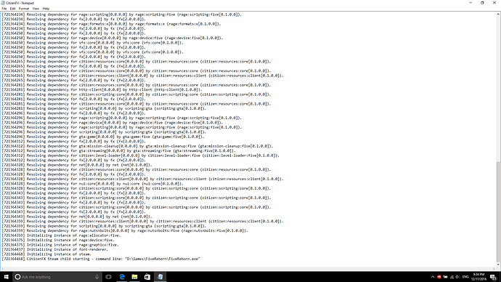This screenshot has height=282, width=501.
Task: Click the Cortana circle icon
Action: pyautogui.click(x=18, y=277)
